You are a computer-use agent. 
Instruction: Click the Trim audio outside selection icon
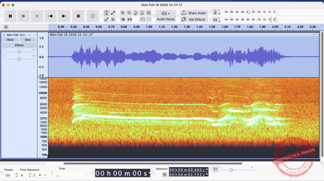click(x=123, y=20)
